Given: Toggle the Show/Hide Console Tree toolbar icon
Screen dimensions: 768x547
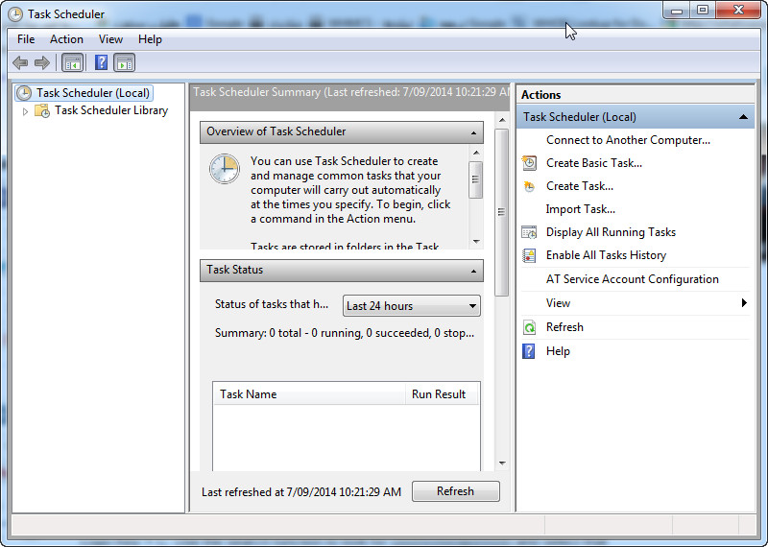Looking at the screenshot, I should pyautogui.click(x=73, y=62).
